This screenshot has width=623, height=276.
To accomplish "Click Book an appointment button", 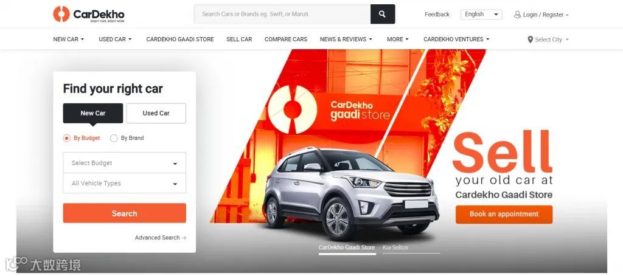I will 504,214.
